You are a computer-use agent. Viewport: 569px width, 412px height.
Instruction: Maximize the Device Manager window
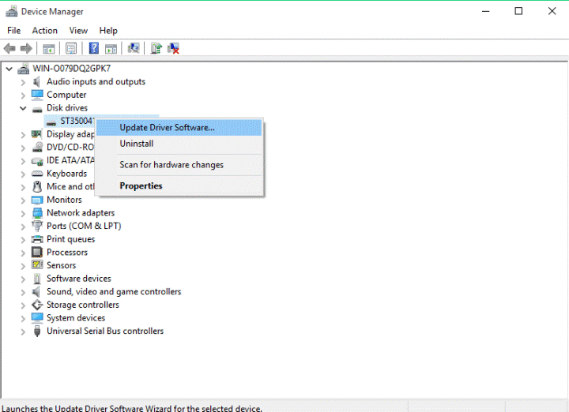tap(519, 11)
